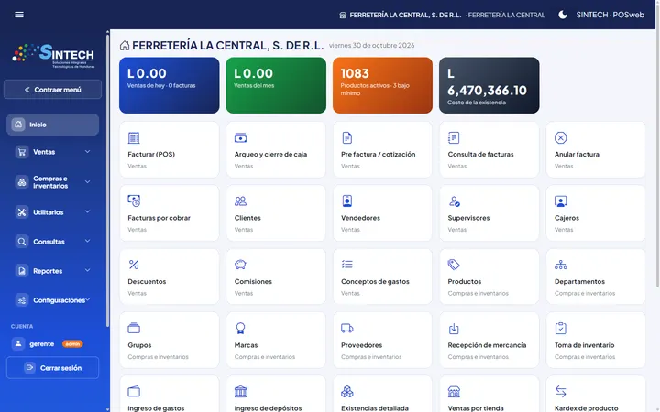Click Configuraciones sliders icon in sidebar
Screen dimensions: 660x412
coord(21,300)
